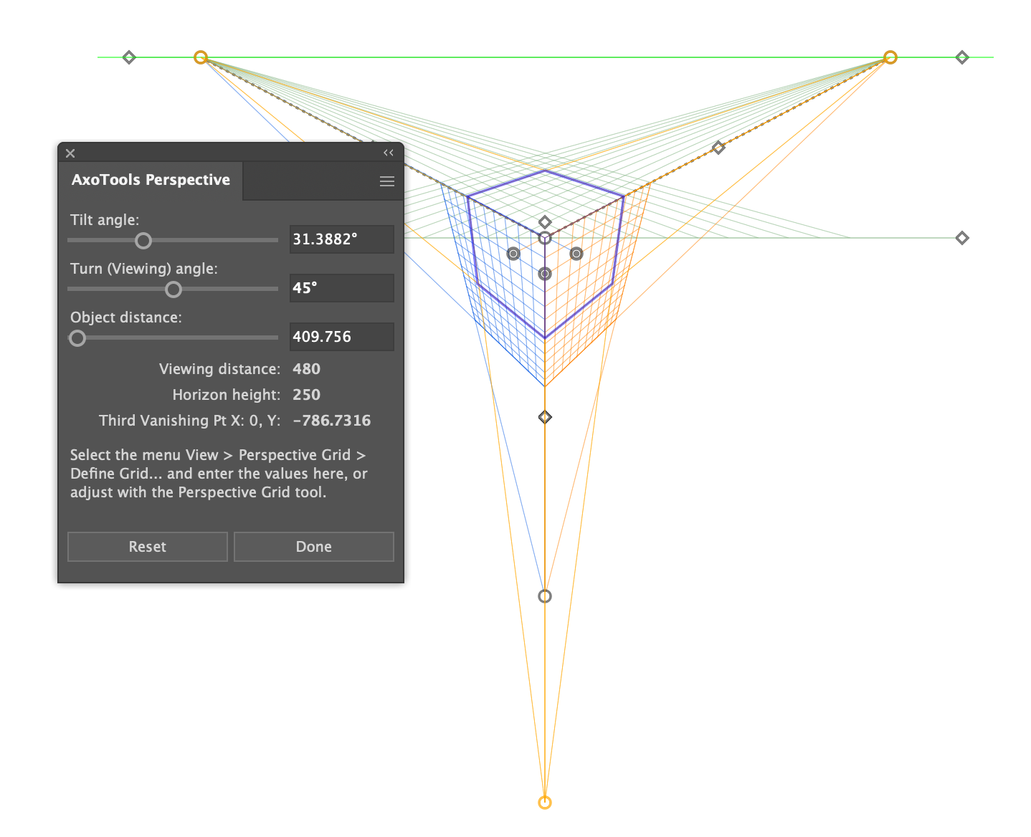
Task: Select the right vanishing point handle
Action: 890,57
